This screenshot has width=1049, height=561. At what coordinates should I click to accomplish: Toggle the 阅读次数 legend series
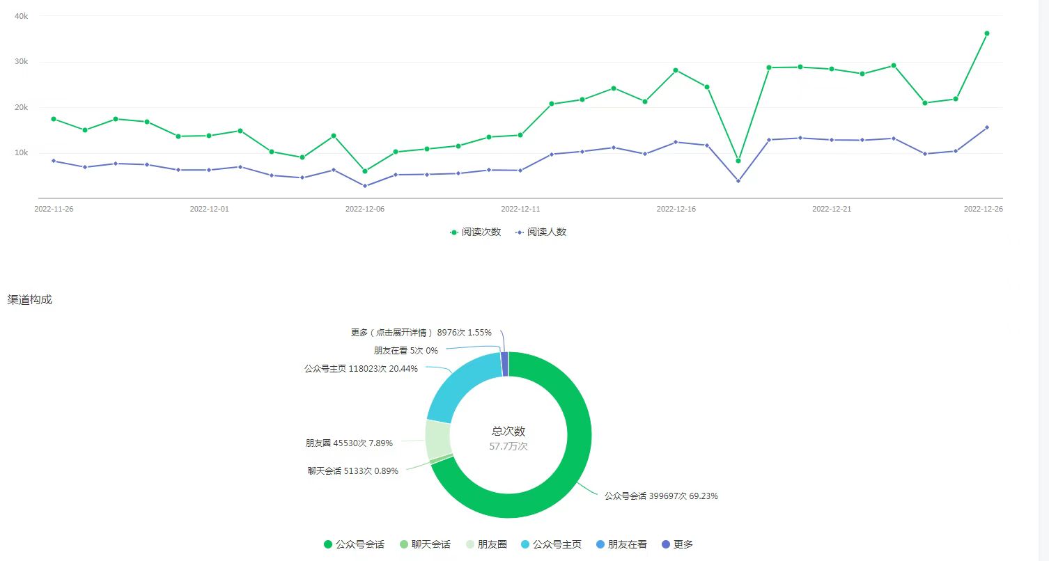[x=476, y=232]
